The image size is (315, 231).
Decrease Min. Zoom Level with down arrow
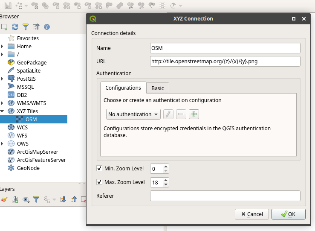(166, 171)
